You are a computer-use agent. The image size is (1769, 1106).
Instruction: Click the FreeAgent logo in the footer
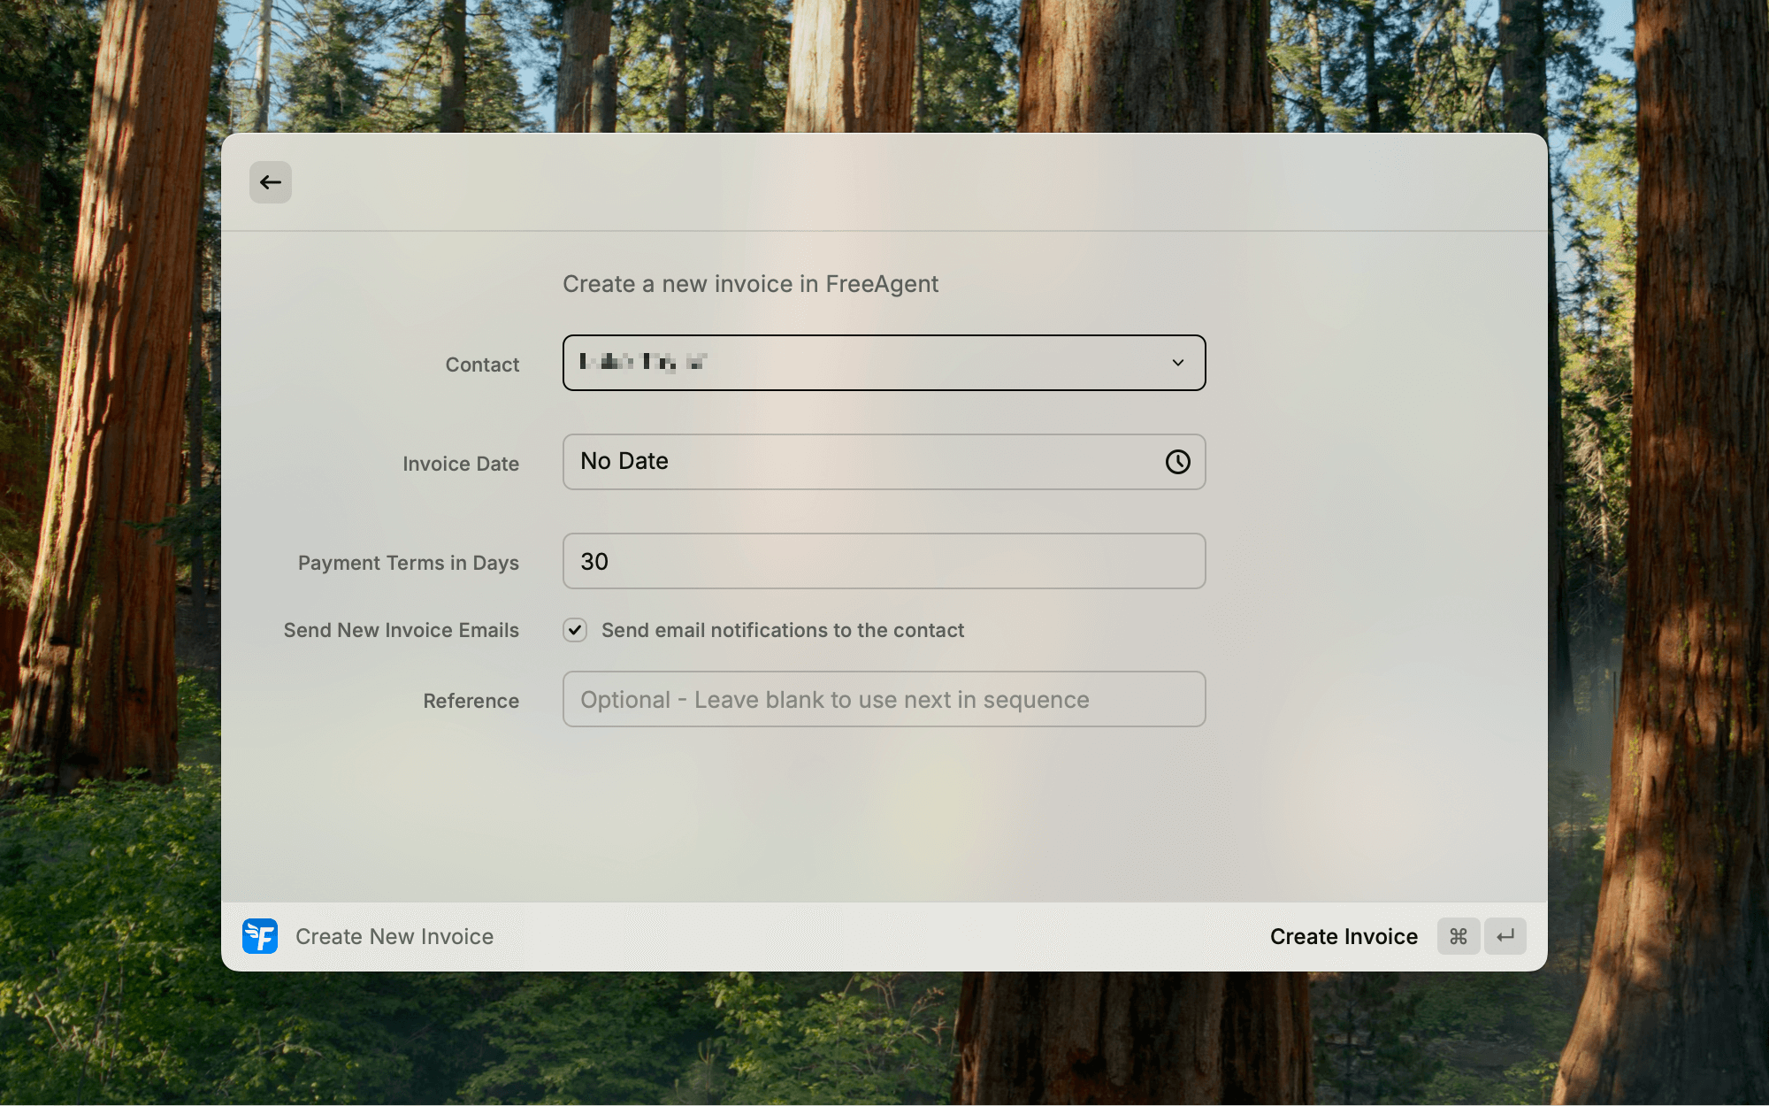coord(259,936)
